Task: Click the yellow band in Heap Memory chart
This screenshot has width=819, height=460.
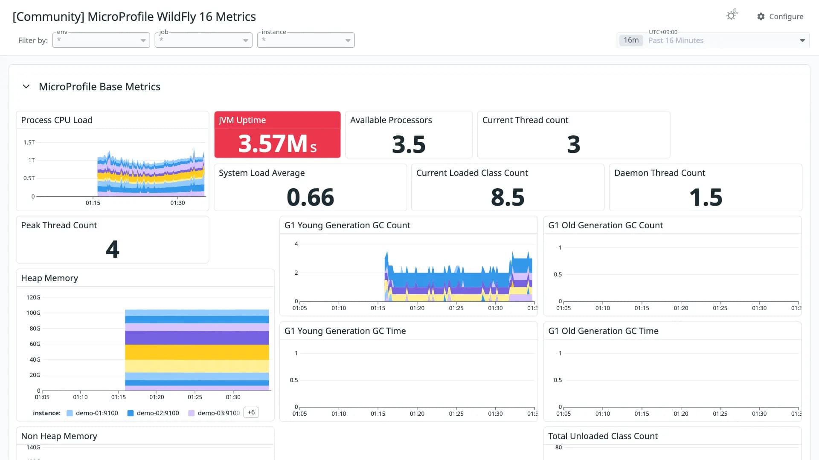Action: [197, 352]
